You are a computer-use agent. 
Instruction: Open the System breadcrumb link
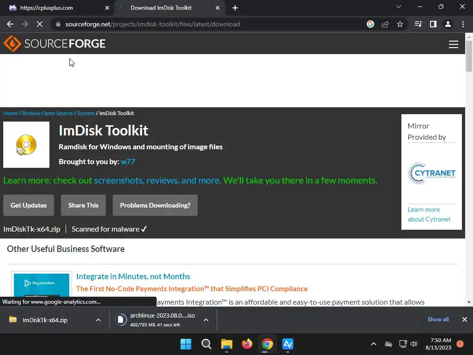tap(86, 113)
